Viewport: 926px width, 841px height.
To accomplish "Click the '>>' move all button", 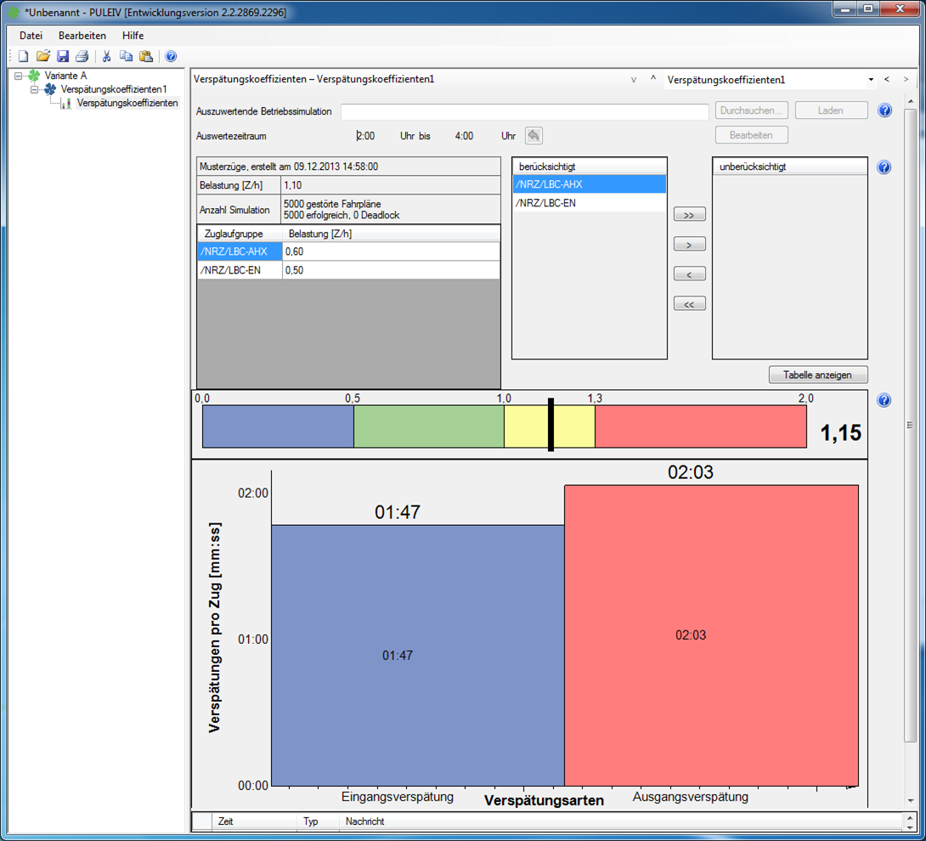I will tap(689, 215).
